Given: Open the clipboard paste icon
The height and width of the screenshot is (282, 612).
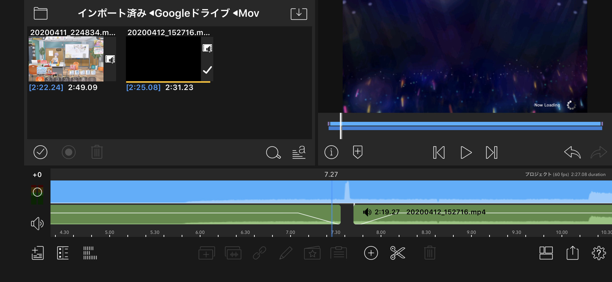Looking at the screenshot, I should [339, 253].
